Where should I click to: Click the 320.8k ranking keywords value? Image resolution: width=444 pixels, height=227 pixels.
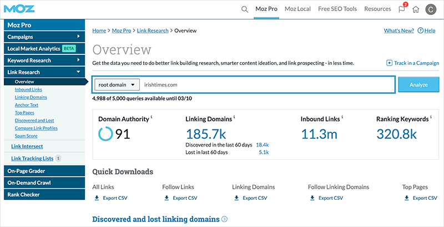397,134
